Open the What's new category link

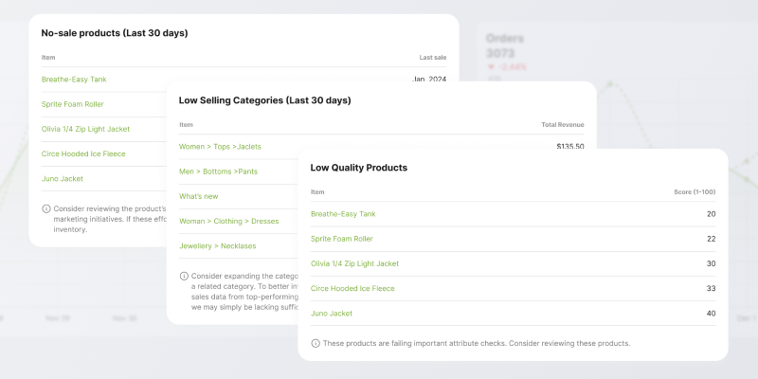click(199, 196)
